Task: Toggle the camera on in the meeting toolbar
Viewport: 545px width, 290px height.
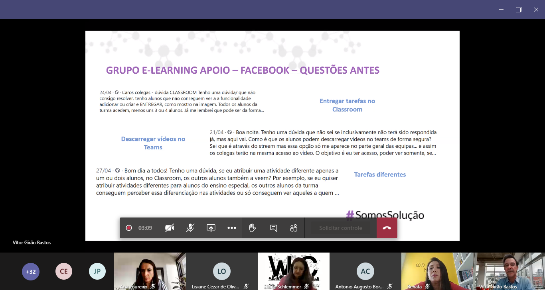Action: pos(170,228)
